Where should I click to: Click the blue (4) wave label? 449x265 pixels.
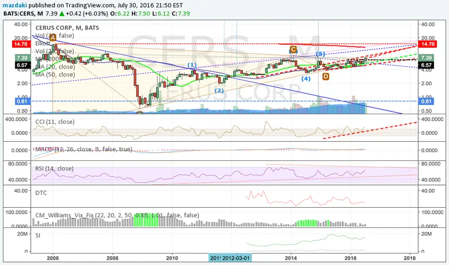[x=306, y=79]
